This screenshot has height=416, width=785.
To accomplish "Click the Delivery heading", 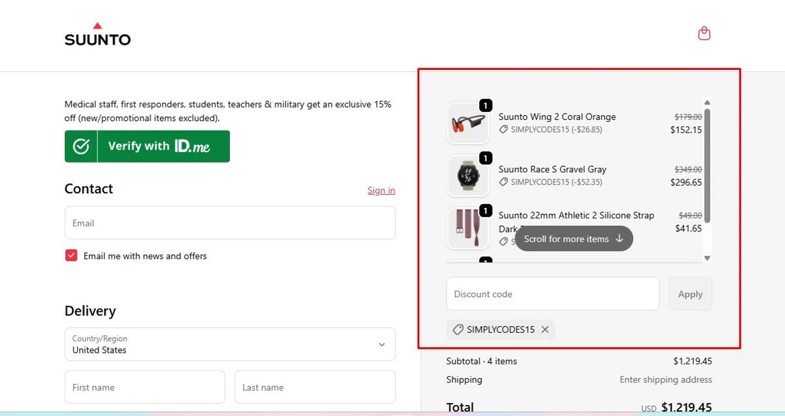I will click(x=90, y=311).
